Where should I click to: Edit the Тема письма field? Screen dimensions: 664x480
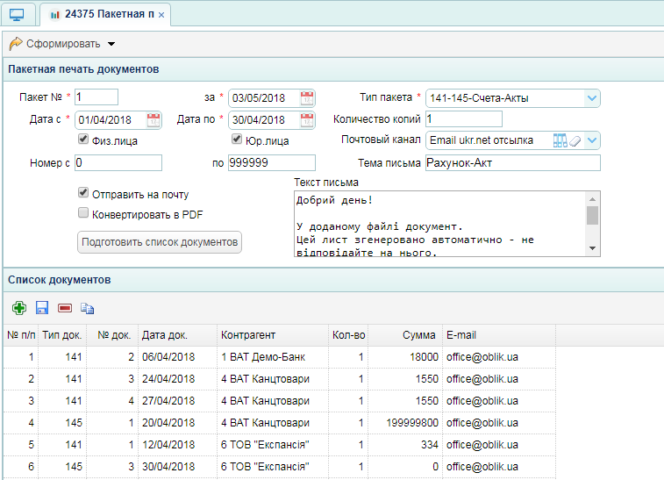(x=513, y=162)
